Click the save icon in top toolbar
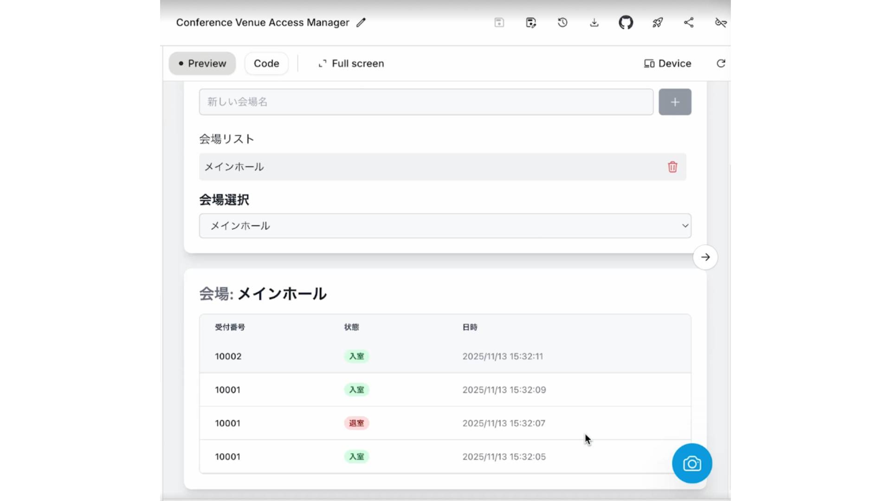This screenshot has width=891, height=501. 499,22
